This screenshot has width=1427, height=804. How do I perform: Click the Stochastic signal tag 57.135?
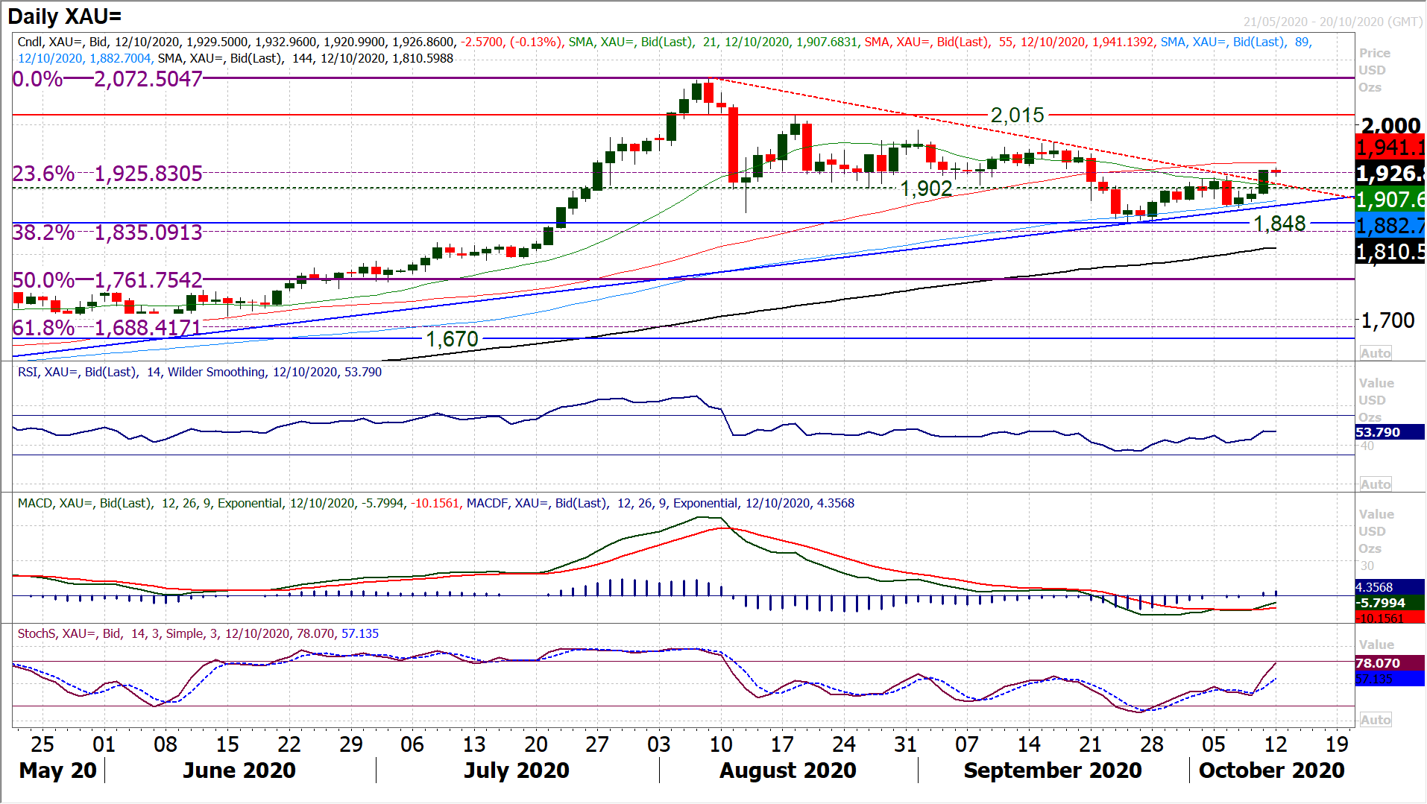pos(1390,680)
